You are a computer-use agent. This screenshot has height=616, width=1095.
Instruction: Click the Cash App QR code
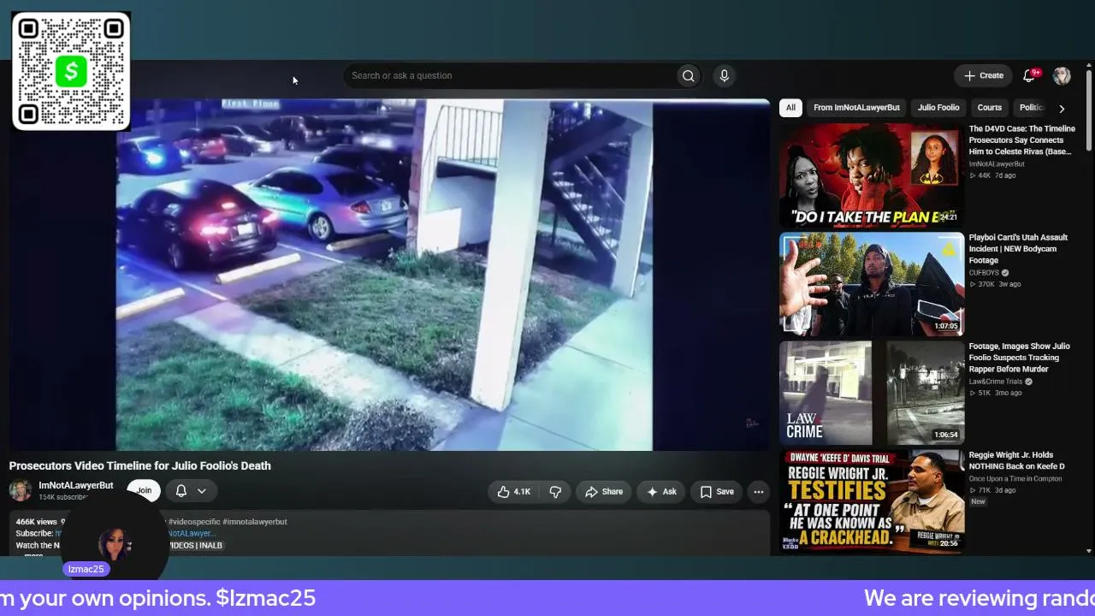pyautogui.click(x=71, y=71)
